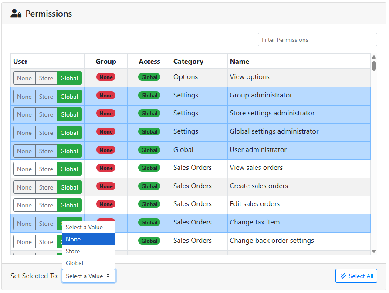This screenshot has height=293, width=389.
Task: Click the vertical scrollbar thumb
Action: tap(374, 66)
